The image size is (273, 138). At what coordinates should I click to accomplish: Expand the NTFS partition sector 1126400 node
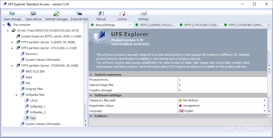coord(12,42)
